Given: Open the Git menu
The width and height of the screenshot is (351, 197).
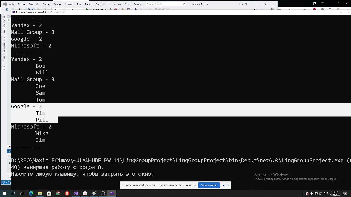Looking at the screenshot, I should (38, 4).
